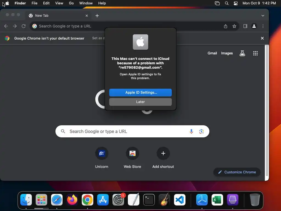Open Trash from the Dock
The height and width of the screenshot is (211, 281).
pos(255,200)
